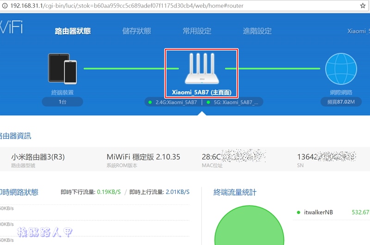This screenshot has height=245, width=370.
Task: Select the SN value starting 13642
Action: click(x=327, y=157)
